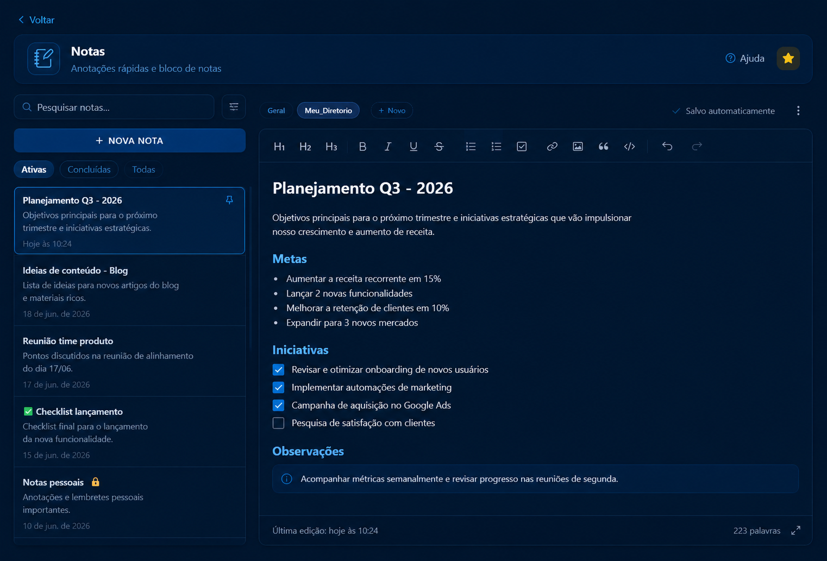This screenshot has height=561, width=827.
Task: Add a new directory with + Novo
Action: (x=392, y=111)
